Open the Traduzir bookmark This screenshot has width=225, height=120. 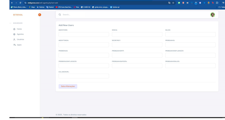pyautogui.click(x=50, y=7)
